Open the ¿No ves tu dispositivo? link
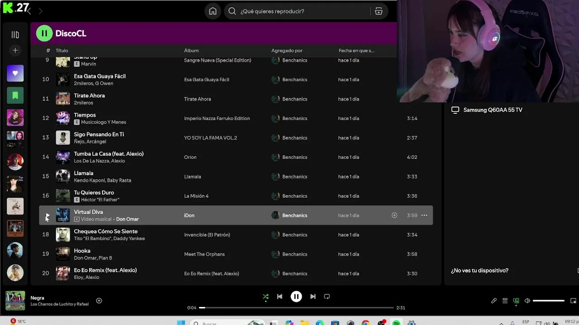The image size is (579, 325). pos(479,270)
